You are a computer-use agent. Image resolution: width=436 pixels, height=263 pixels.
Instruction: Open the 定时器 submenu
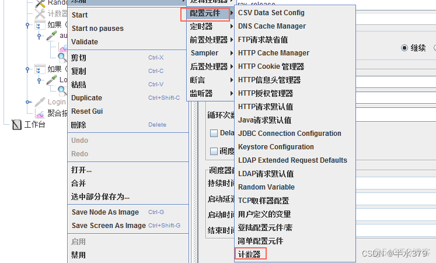coord(211,26)
